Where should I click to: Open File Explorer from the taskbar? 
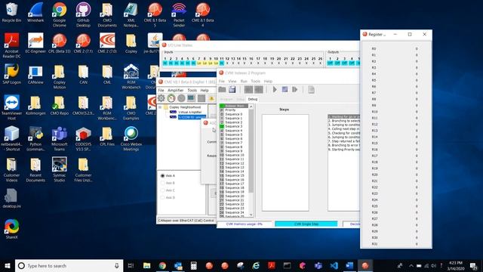point(146,265)
